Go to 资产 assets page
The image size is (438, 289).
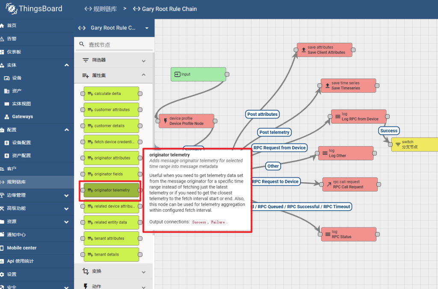tap(37, 91)
